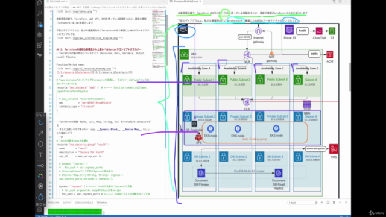The image size is (386, 217).
Task: Click the blue circle cursor-highlight tool
Action: tap(40, 197)
